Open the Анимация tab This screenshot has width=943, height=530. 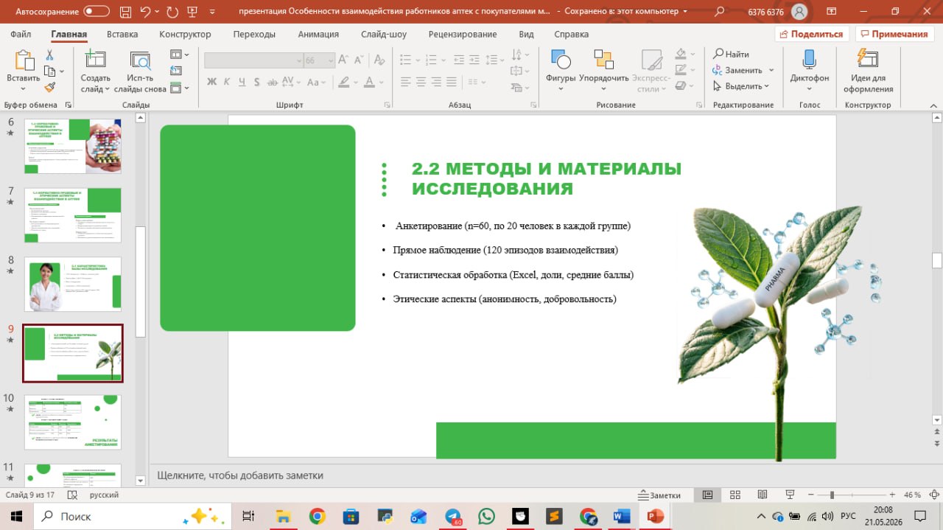click(318, 34)
